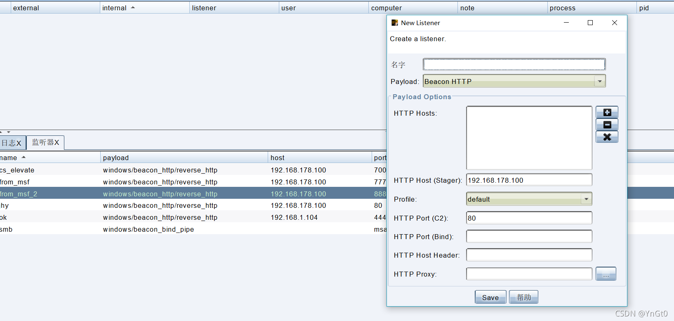Focus the HTTP Host Header field

[529, 255]
